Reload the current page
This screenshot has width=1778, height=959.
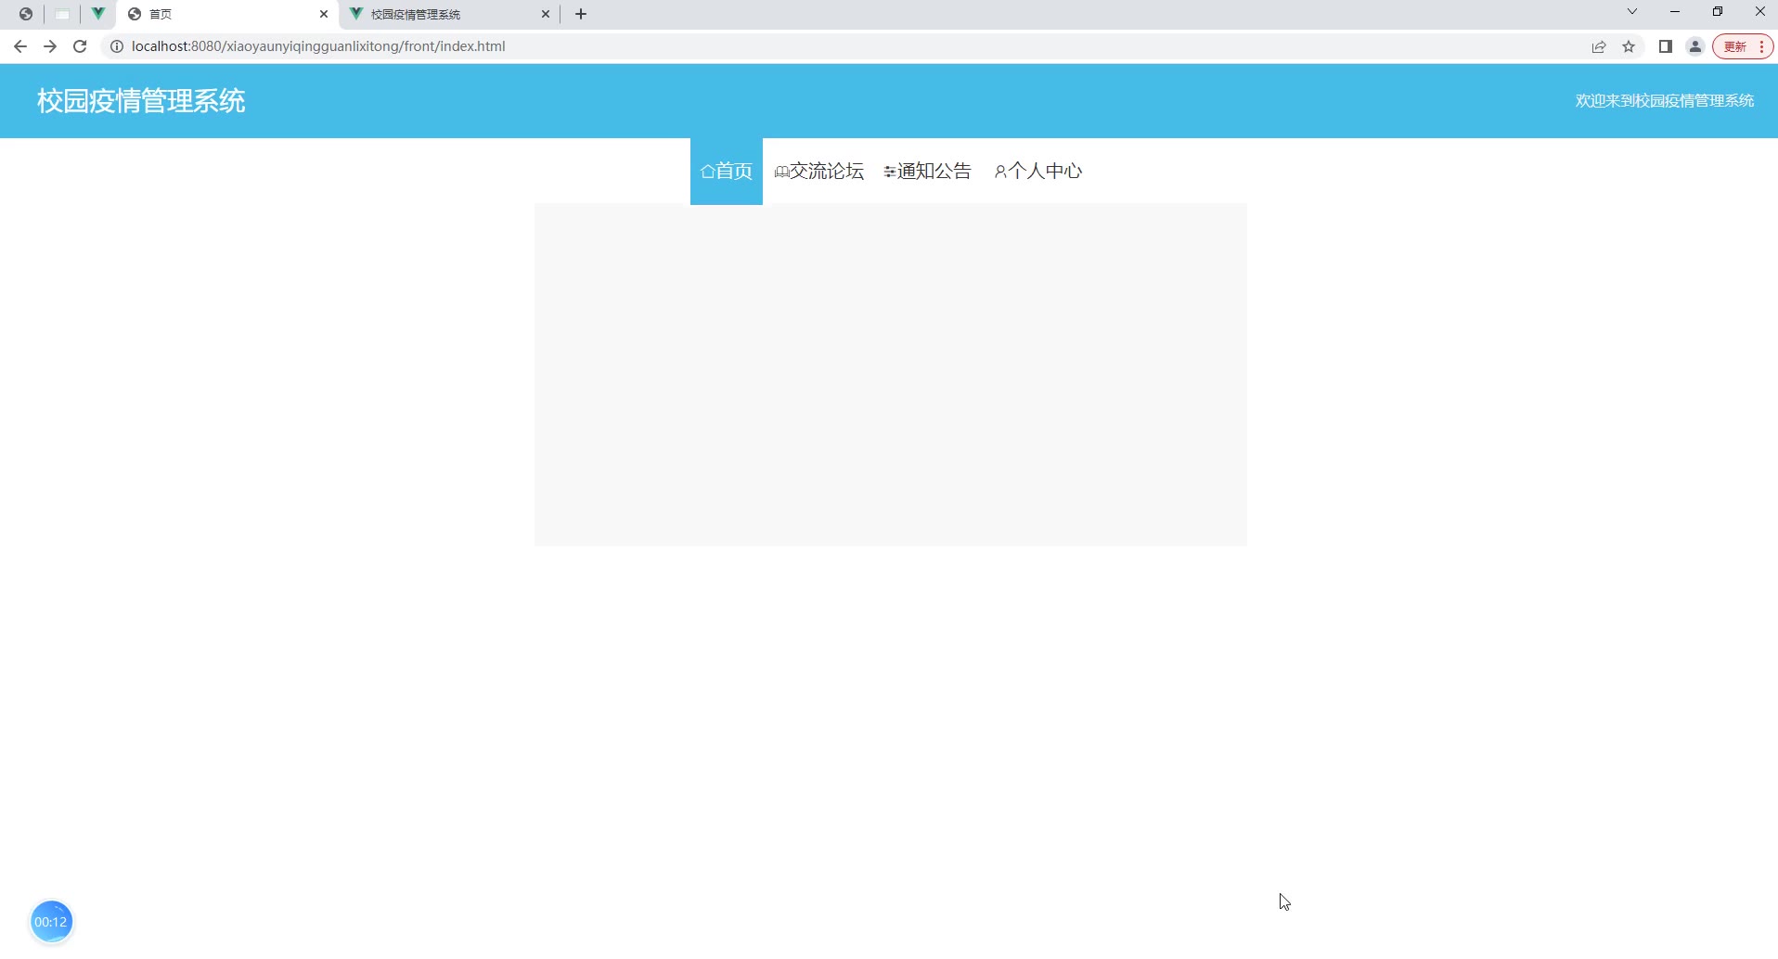pyautogui.click(x=80, y=46)
